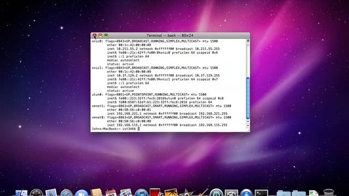Screen dimensions: 349x196
Task: Open iCal calendar icon in Dock
Action: point(111,193)
